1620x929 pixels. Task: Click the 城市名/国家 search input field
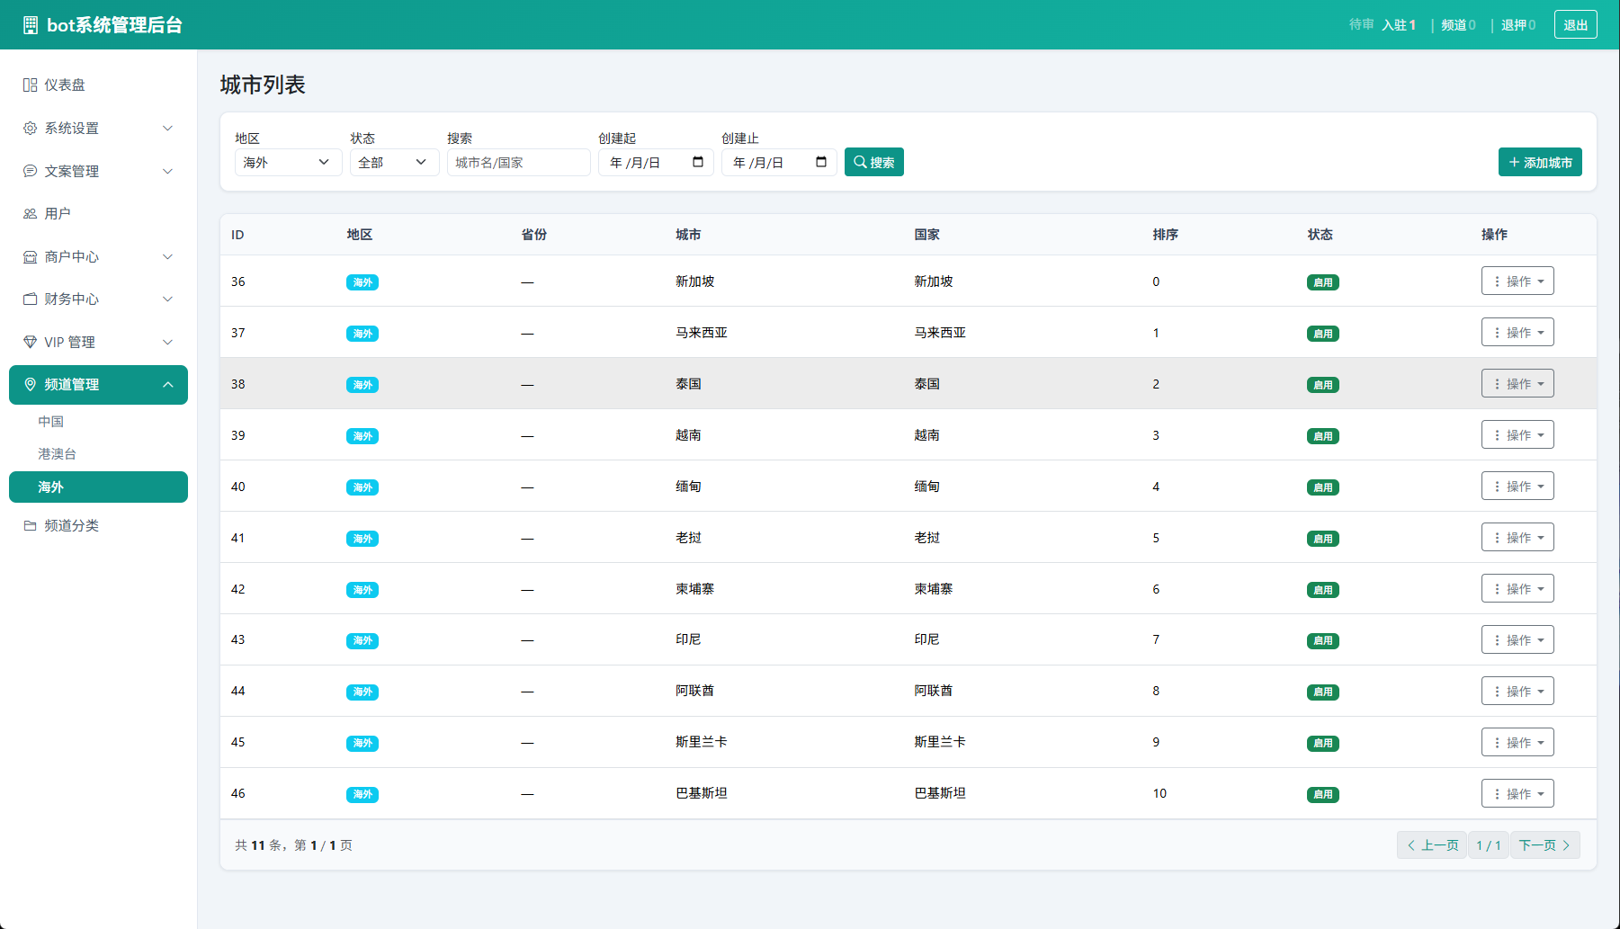pos(518,163)
